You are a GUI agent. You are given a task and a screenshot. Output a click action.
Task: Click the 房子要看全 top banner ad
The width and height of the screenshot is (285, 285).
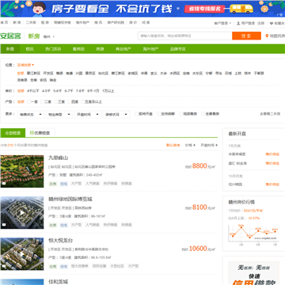coord(142,9)
